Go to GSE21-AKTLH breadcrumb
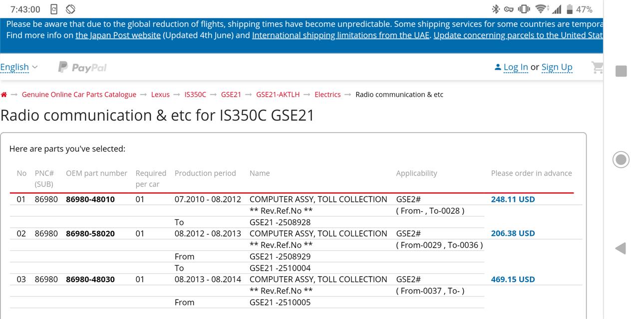Image resolution: width=639 pixels, height=319 pixels. tap(278, 95)
